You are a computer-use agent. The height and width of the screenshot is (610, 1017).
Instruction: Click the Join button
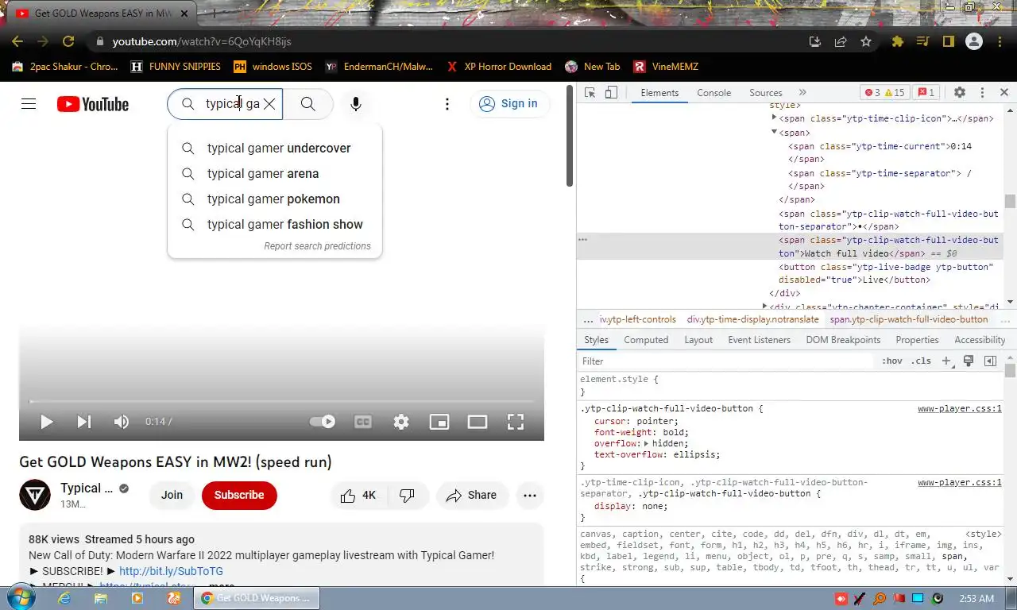(172, 495)
